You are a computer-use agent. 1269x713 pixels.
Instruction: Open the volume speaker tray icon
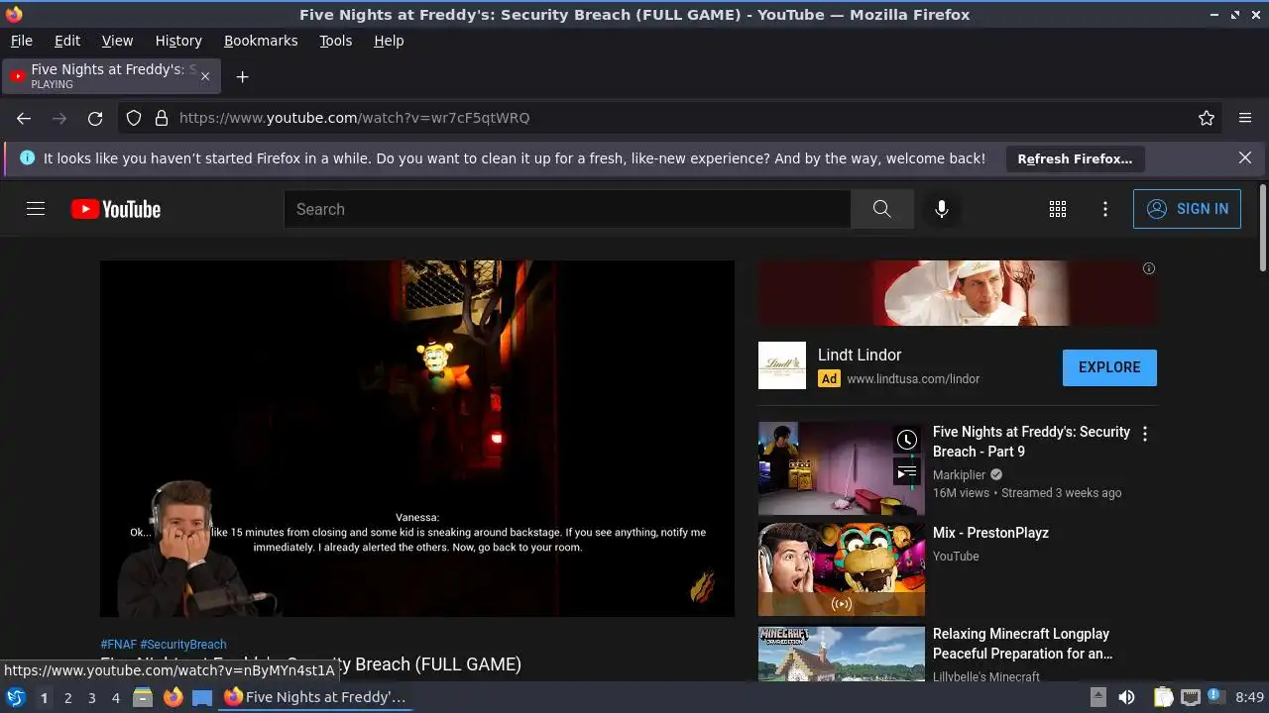[1126, 697]
